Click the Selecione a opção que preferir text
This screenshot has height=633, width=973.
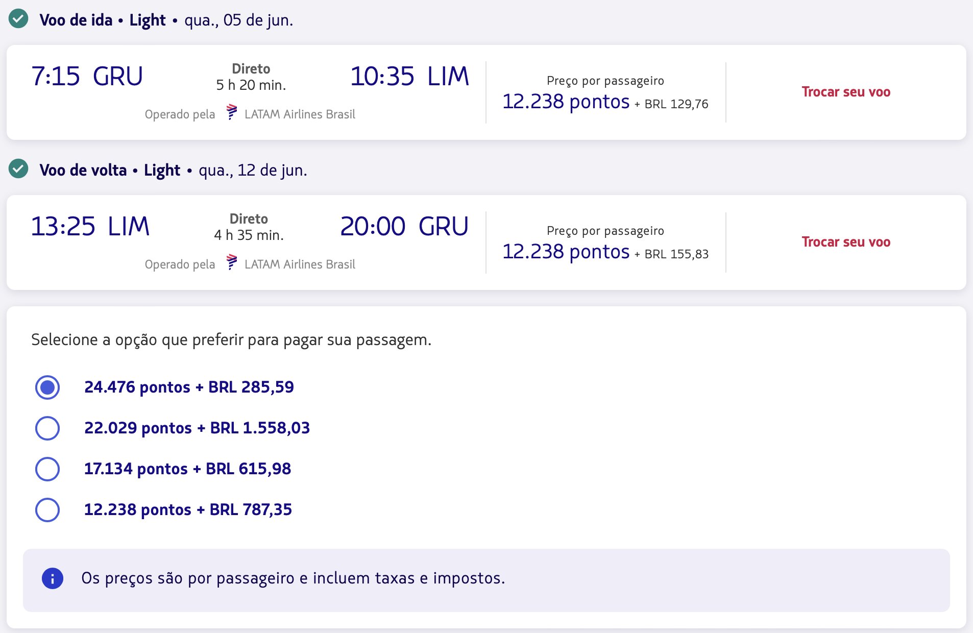tap(231, 340)
